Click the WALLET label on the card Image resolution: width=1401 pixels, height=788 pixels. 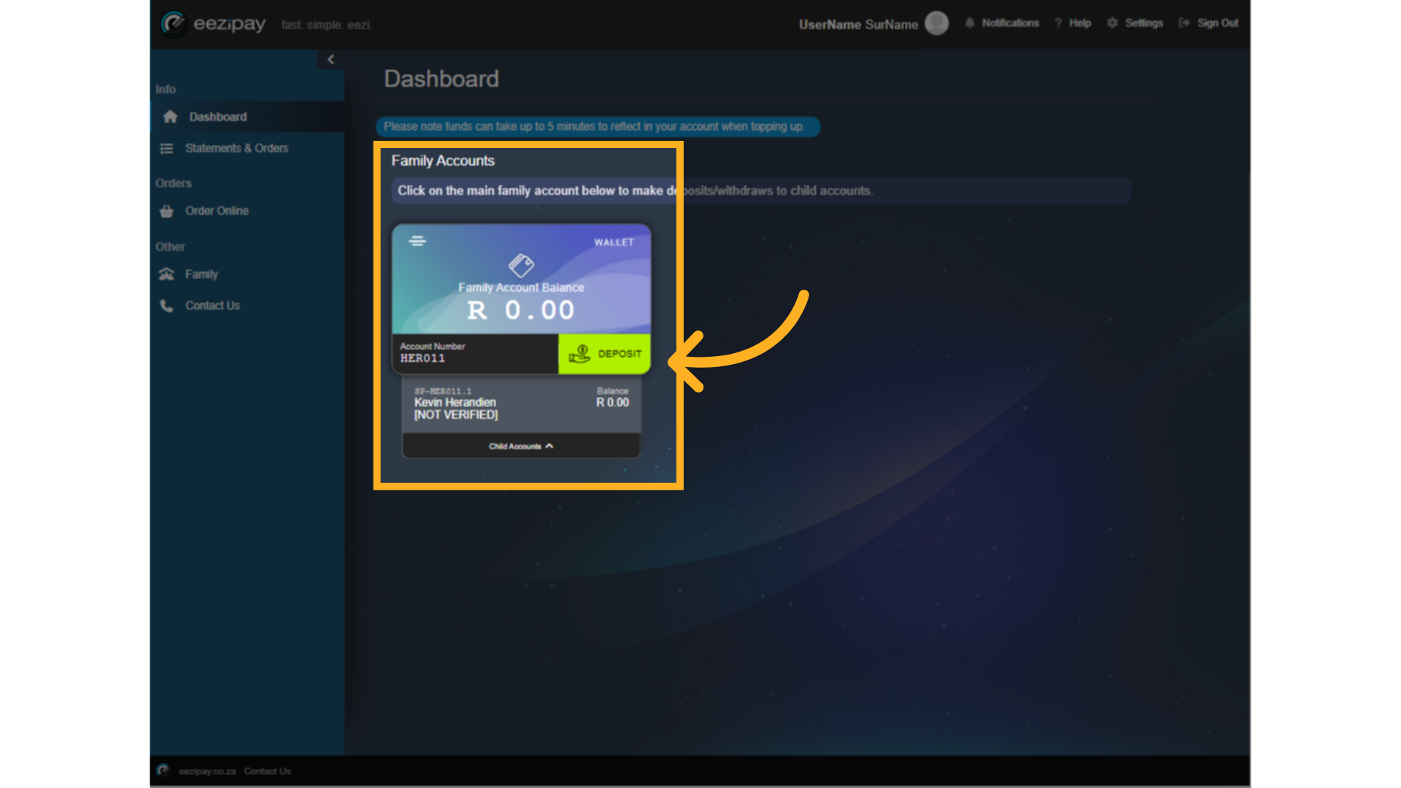614,242
